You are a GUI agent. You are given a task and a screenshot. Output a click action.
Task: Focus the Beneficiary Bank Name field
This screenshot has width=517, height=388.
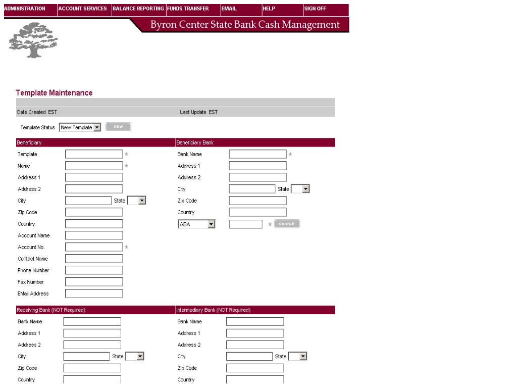(x=258, y=154)
